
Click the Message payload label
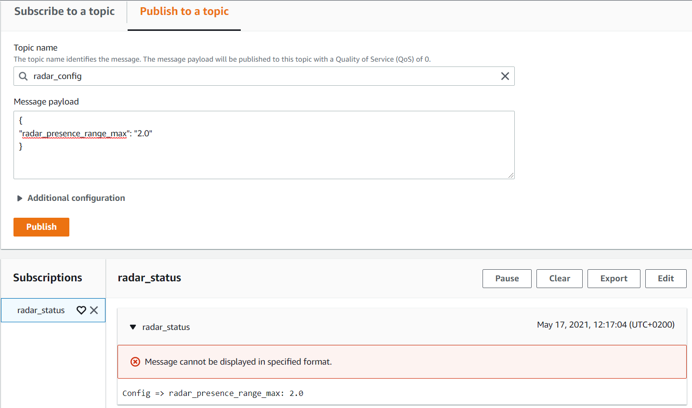[x=46, y=102]
